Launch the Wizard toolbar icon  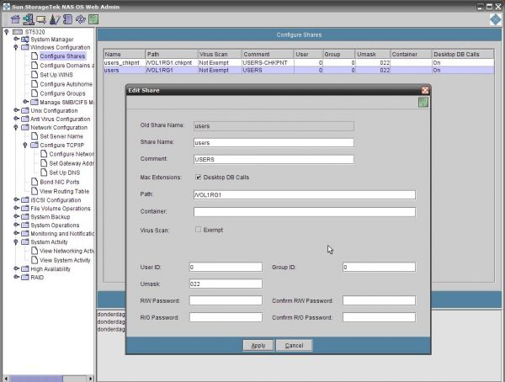coord(55,19)
